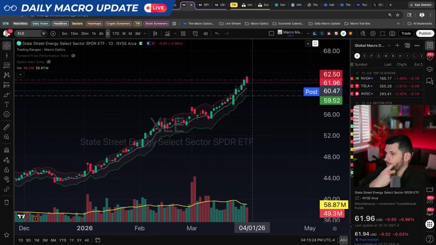Lock all drawing tools
Viewport: 436px width, 245px height.
(x=6, y=170)
